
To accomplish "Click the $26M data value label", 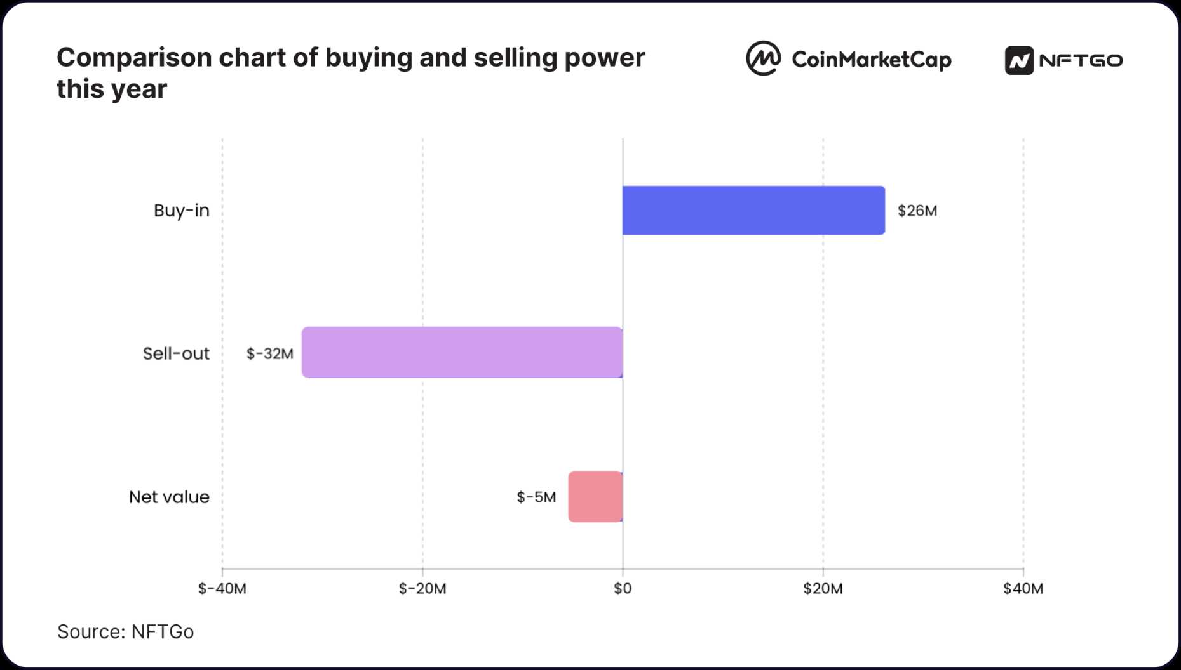I will 917,211.
